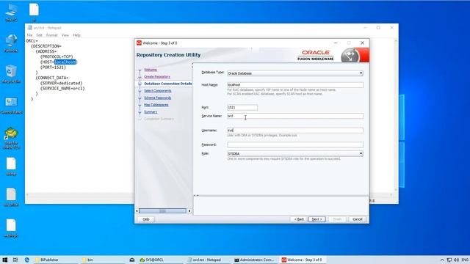Click the horizontal scrollbar under the steps panel
470x264 pixels.
click(x=163, y=211)
